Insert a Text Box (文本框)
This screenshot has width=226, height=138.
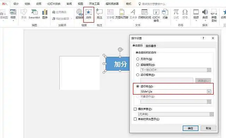coord(111,14)
